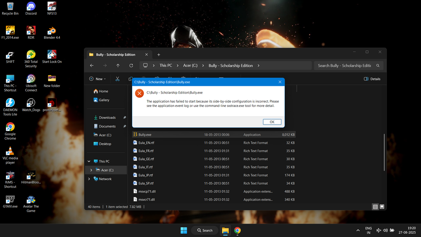Select the VLC media player shortcut
This screenshot has height=237, width=421.
tap(10, 152)
